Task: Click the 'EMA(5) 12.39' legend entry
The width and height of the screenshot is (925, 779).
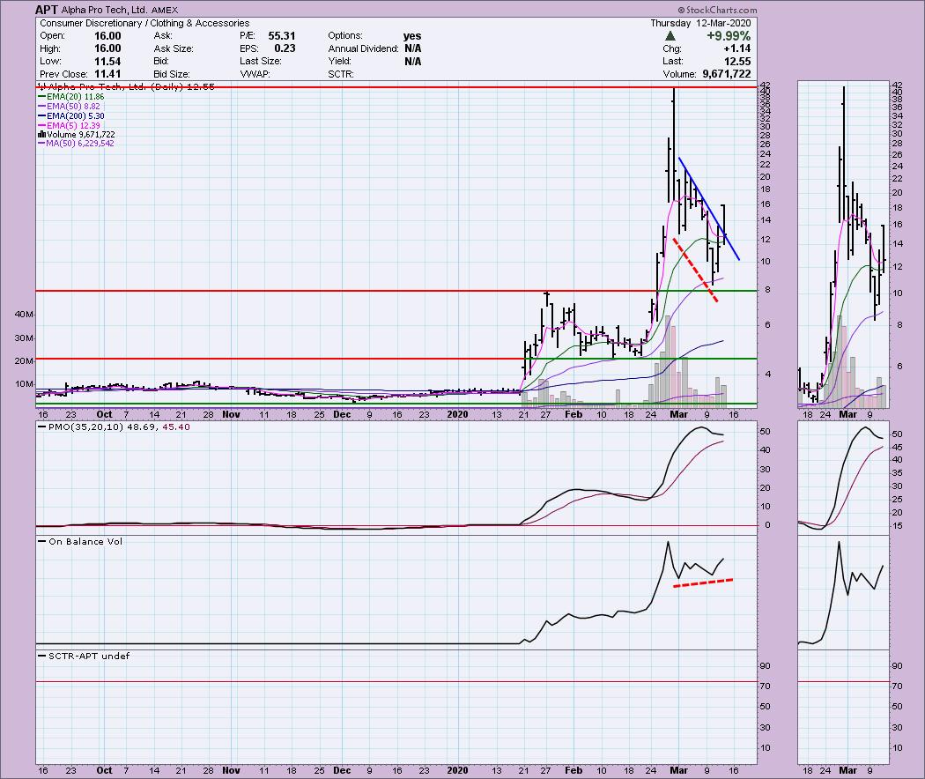Action: point(69,126)
